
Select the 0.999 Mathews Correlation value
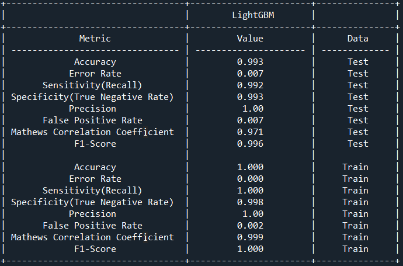(x=250, y=237)
